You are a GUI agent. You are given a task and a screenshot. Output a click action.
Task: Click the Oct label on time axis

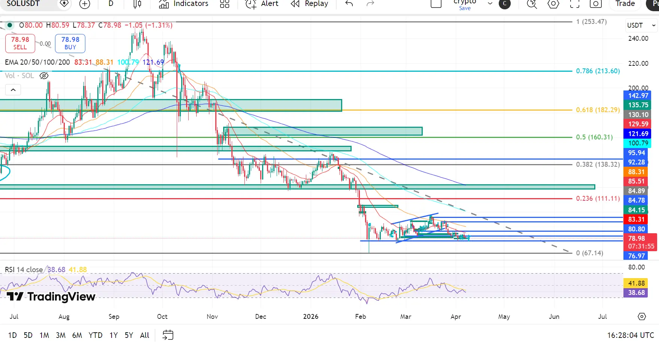point(162,317)
